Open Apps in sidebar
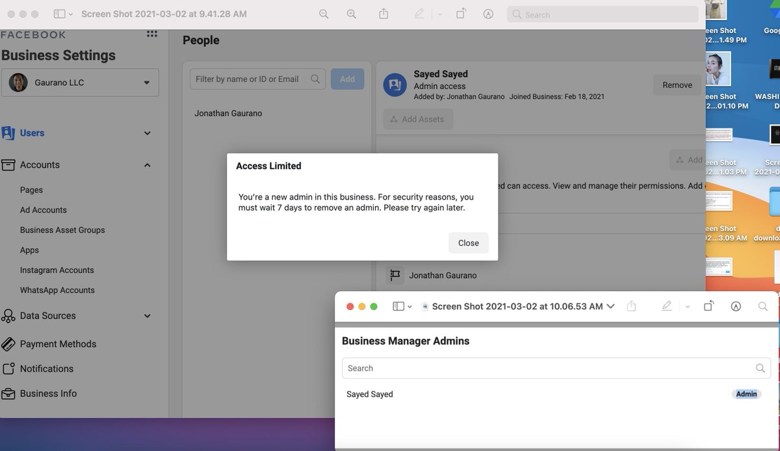 (x=29, y=250)
